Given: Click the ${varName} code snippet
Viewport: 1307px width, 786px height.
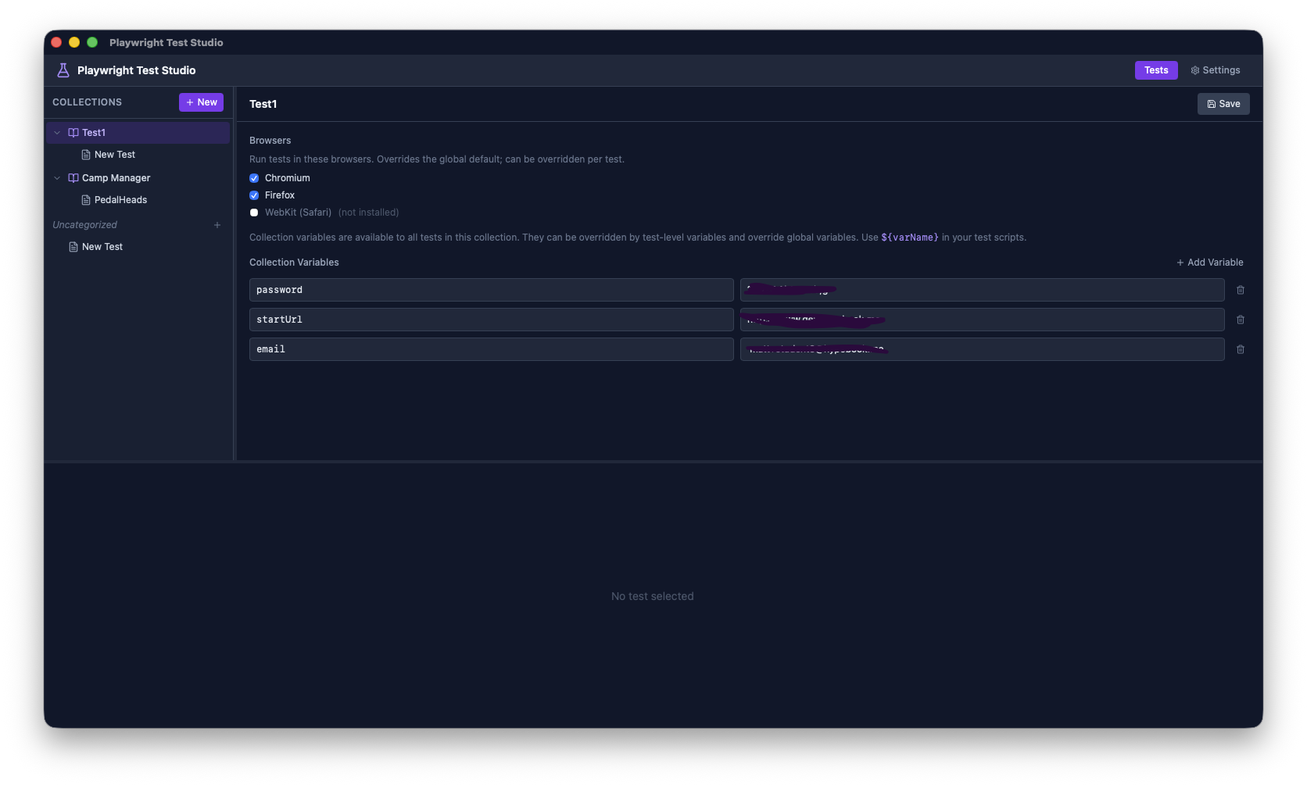Looking at the screenshot, I should [x=910, y=238].
